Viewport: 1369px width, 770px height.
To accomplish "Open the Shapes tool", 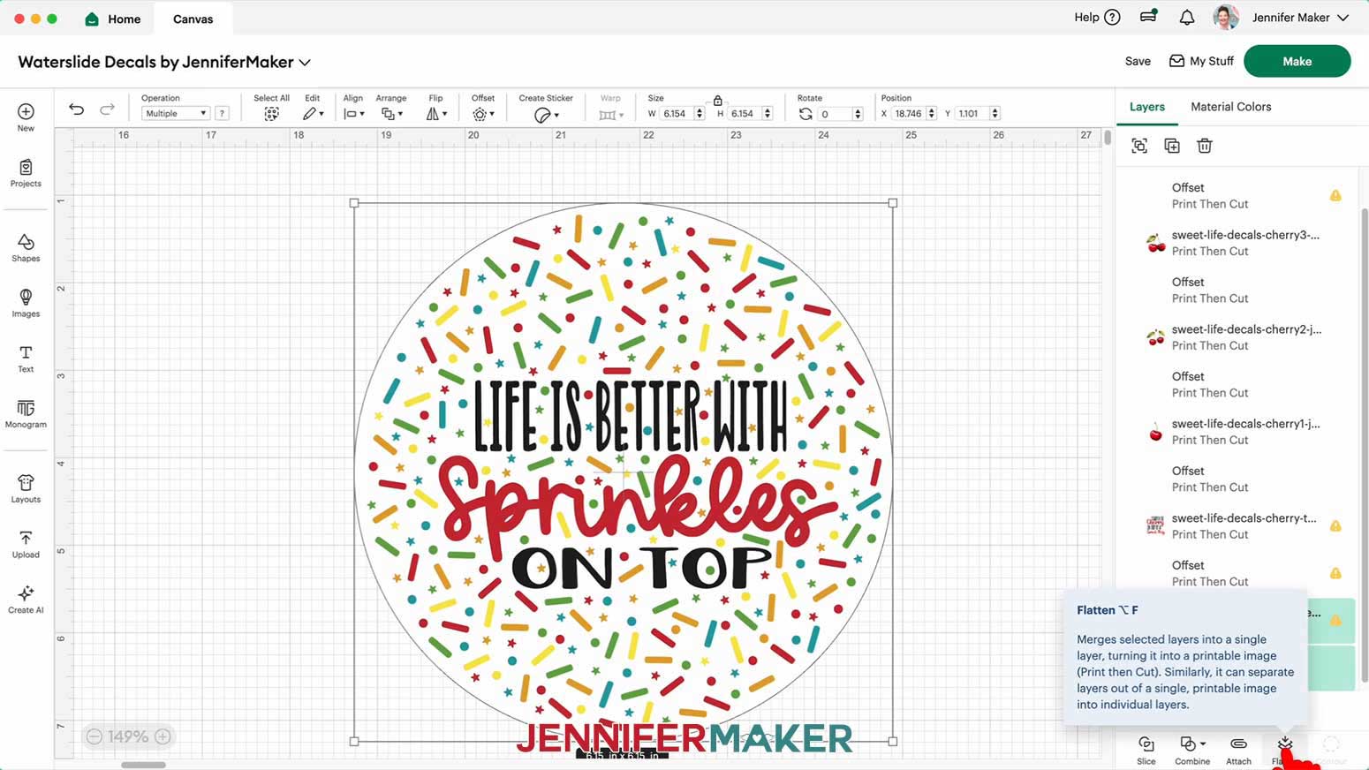I will click(26, 248).
